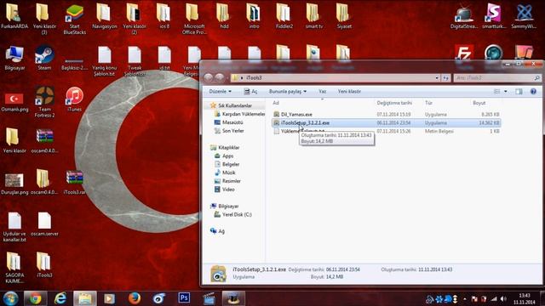Screen dimensions: 545x306
Task: Click the Yaz toolbar button
Action: point(322,91)
